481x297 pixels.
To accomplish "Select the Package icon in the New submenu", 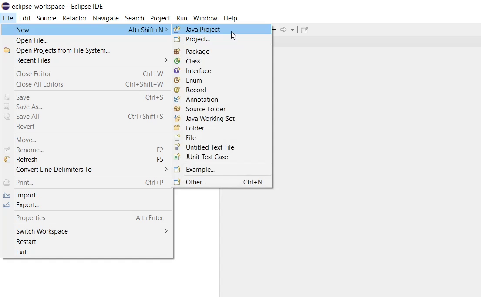I will pos(177,51).
